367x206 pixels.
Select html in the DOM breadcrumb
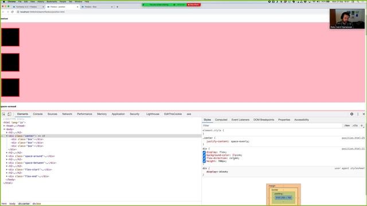click(4, 204)
